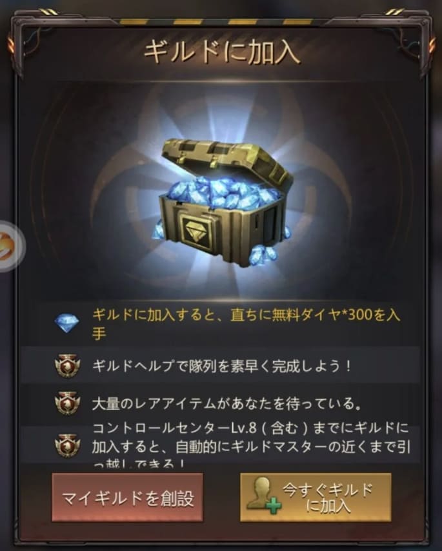
Task: Click the マイギルドを創設 button
Action: click(127, 497)
